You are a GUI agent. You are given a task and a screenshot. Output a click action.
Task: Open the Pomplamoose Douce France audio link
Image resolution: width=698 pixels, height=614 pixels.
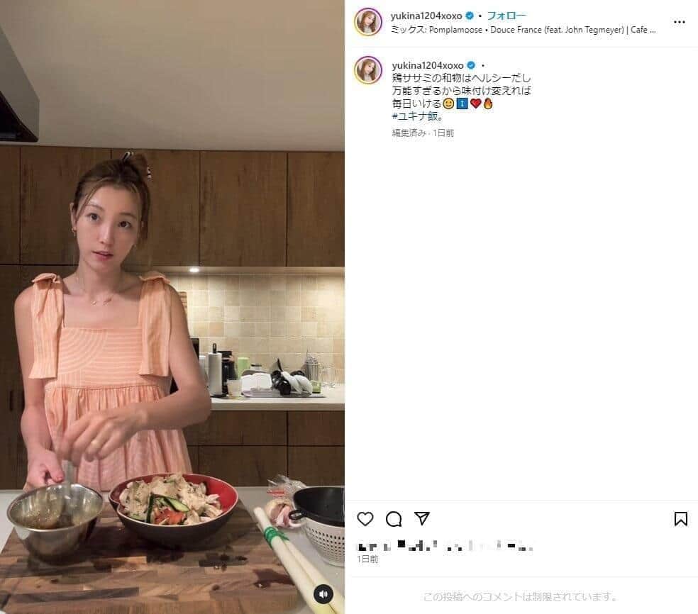click(523, 30)
